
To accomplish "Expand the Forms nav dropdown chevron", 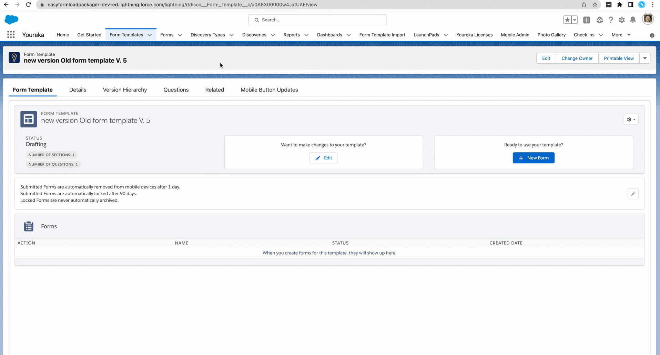I will pyautogui.click(x=180, y=35).
